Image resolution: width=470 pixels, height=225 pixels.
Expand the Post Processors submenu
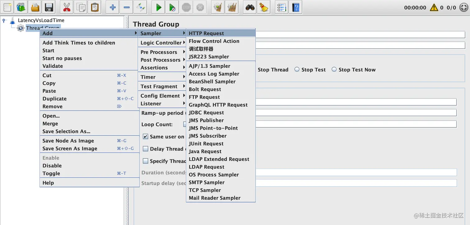point(162,60)
